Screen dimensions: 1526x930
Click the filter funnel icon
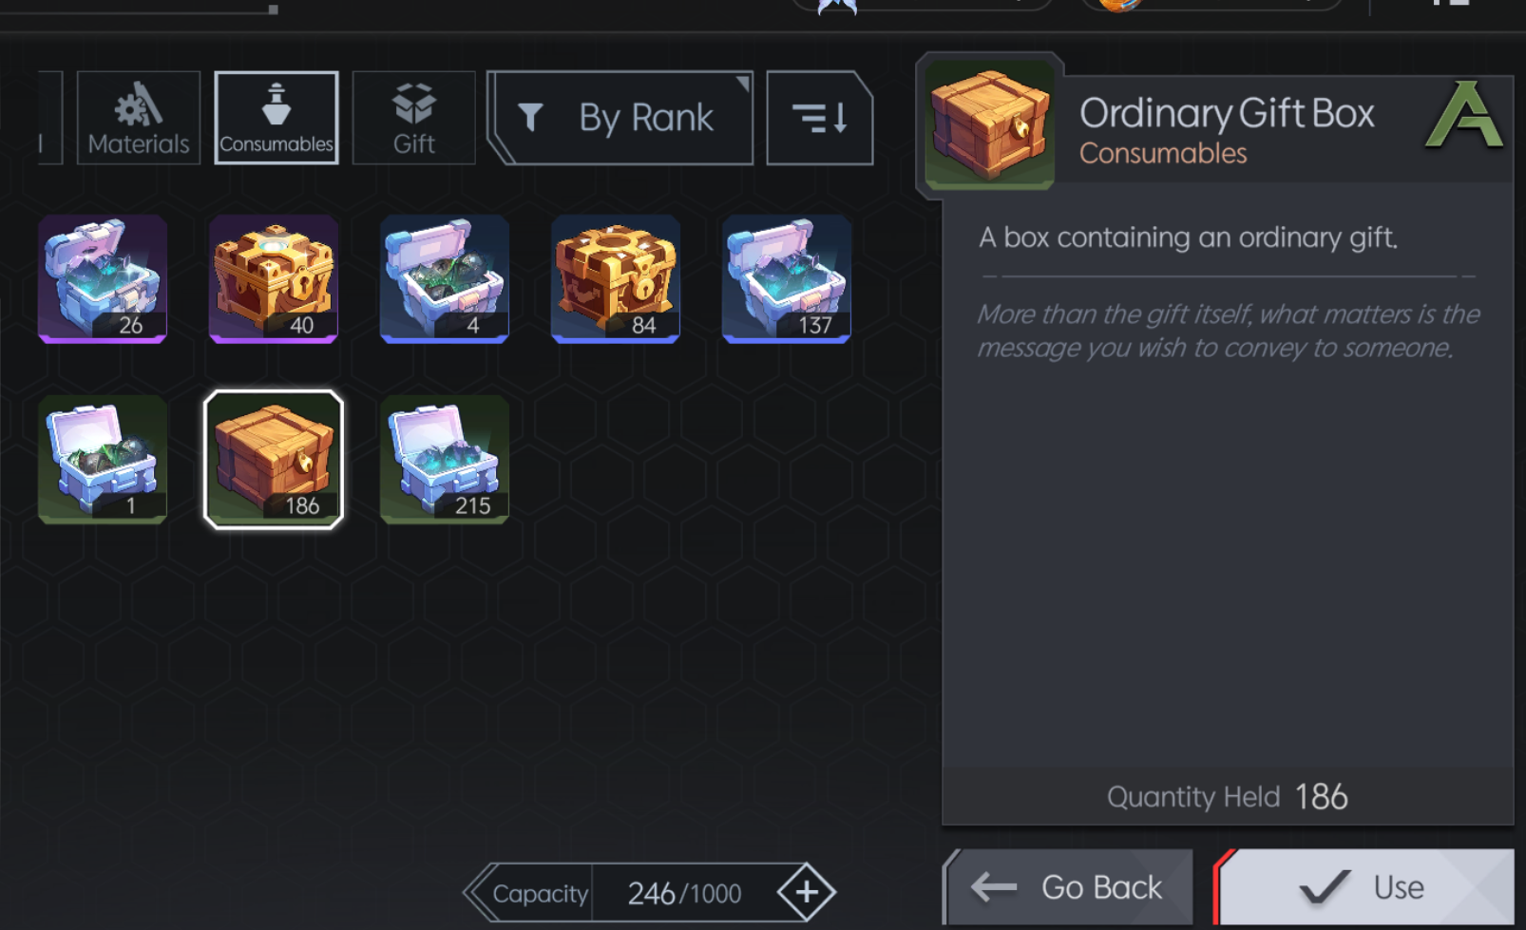tap(530, 118)
